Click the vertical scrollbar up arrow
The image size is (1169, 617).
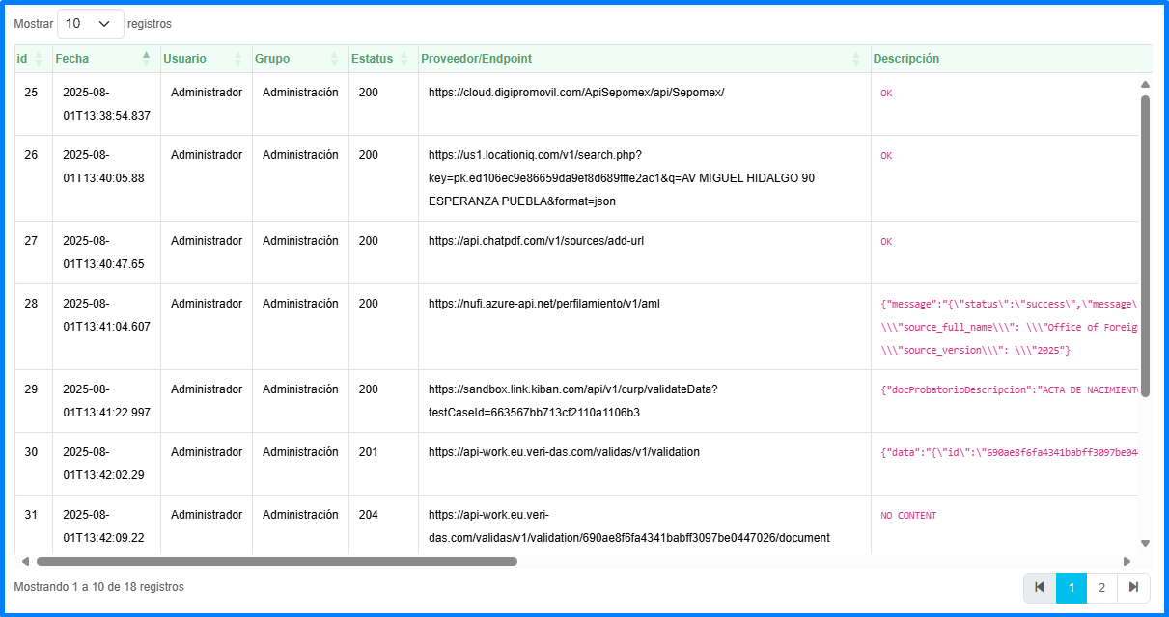click(x=1145, y=85)
